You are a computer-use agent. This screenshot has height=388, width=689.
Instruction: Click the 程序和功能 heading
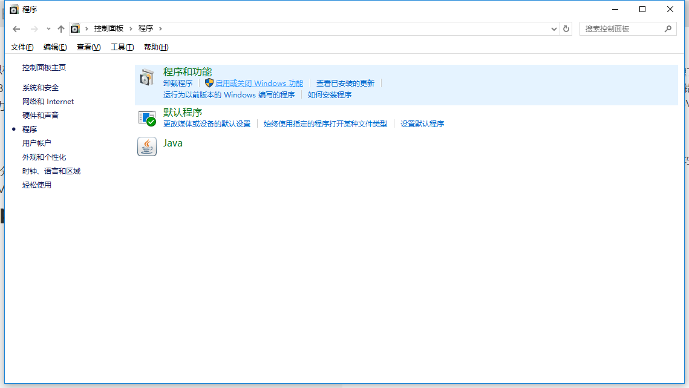188,71
